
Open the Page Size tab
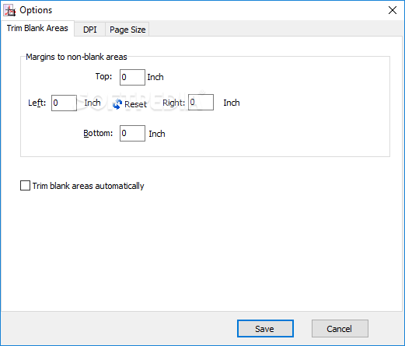[127, 30]
